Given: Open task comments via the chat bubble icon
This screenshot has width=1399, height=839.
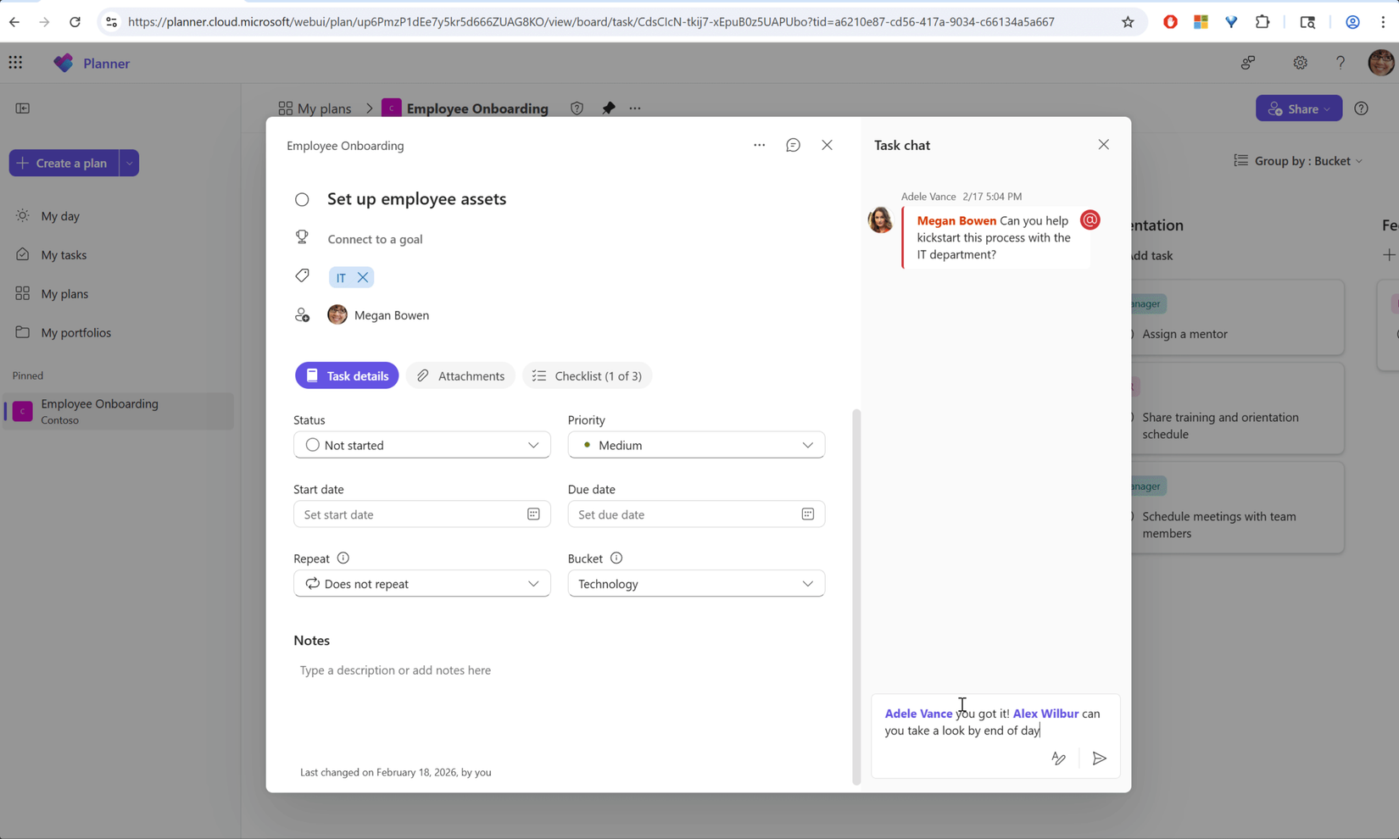Looking at the screenshot, I should point(793,145).
